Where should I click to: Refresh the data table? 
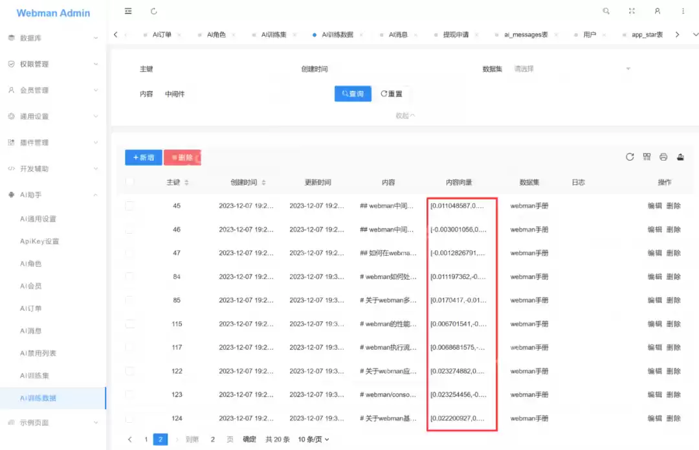coord(629,157)
